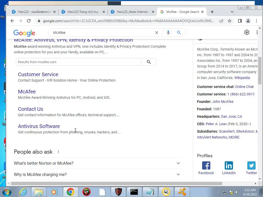Click the Results from mcafee.com field
Image resolution: width=263 pixels, height=197 pixels.
click(x=79, y=62)
